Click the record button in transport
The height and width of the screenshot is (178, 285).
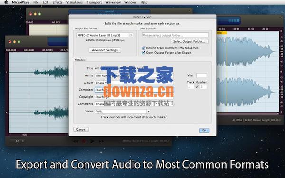click(84, 141)
